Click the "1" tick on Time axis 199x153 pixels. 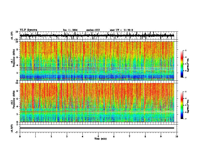(35, 136)
